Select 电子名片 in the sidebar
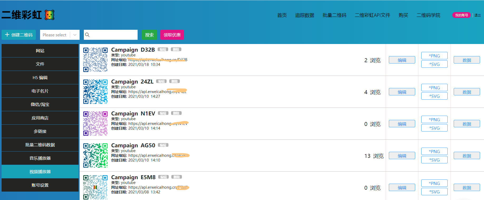The width and height of the screenshot is (484, 200). [x=40, y=91]
